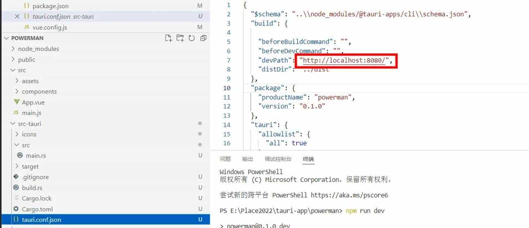Click the U status badge of main.rs

pyautogui.click(x=200, y=156)
